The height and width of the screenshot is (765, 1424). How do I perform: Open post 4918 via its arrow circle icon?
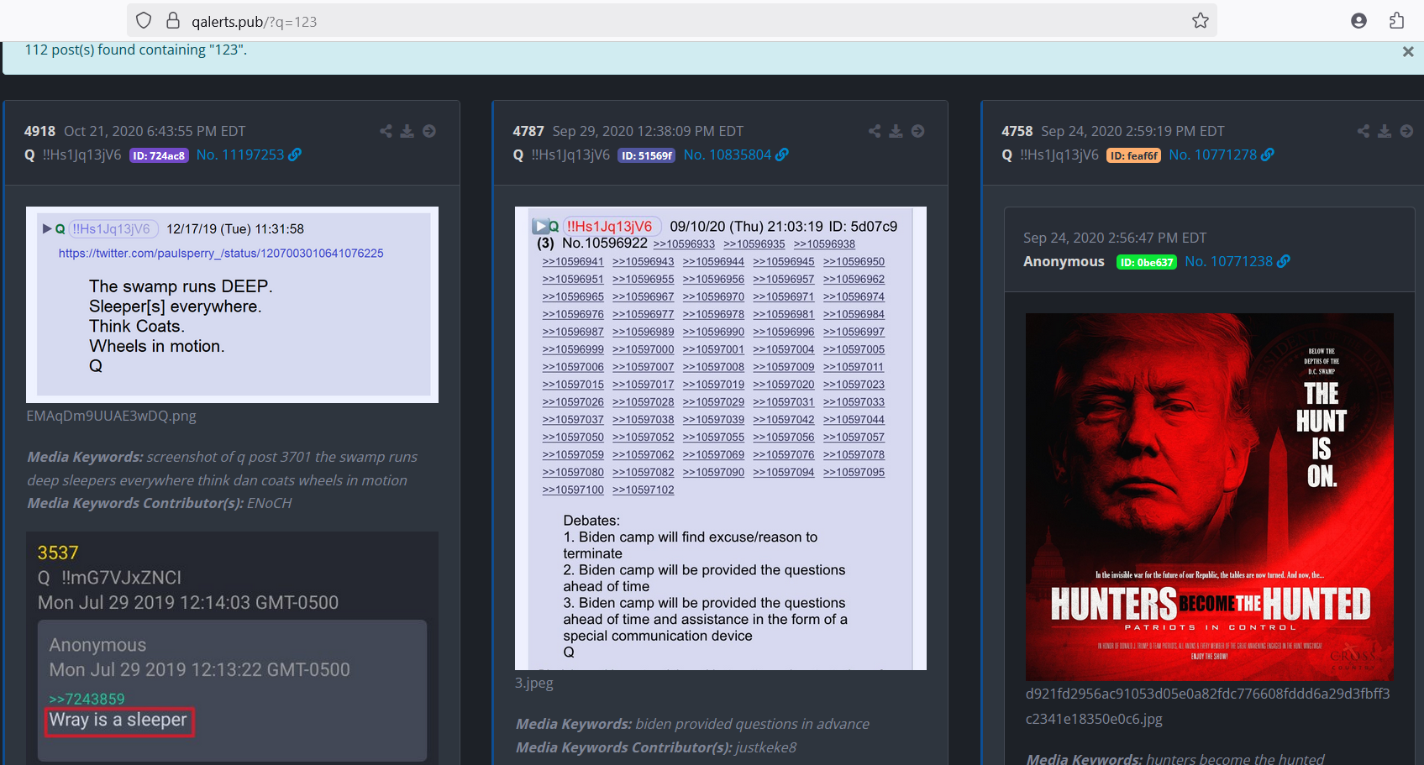click(429, 131)
